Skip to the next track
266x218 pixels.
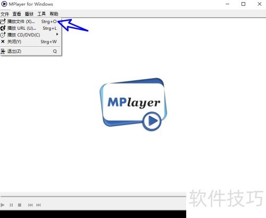click(38, 205)
